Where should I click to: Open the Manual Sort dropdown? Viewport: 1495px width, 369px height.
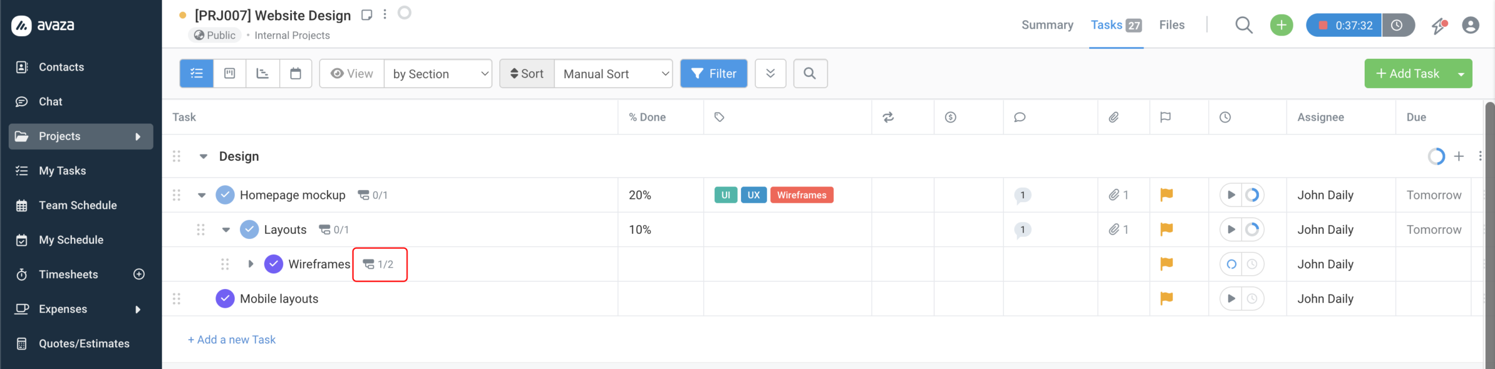[x=613, y=73]
